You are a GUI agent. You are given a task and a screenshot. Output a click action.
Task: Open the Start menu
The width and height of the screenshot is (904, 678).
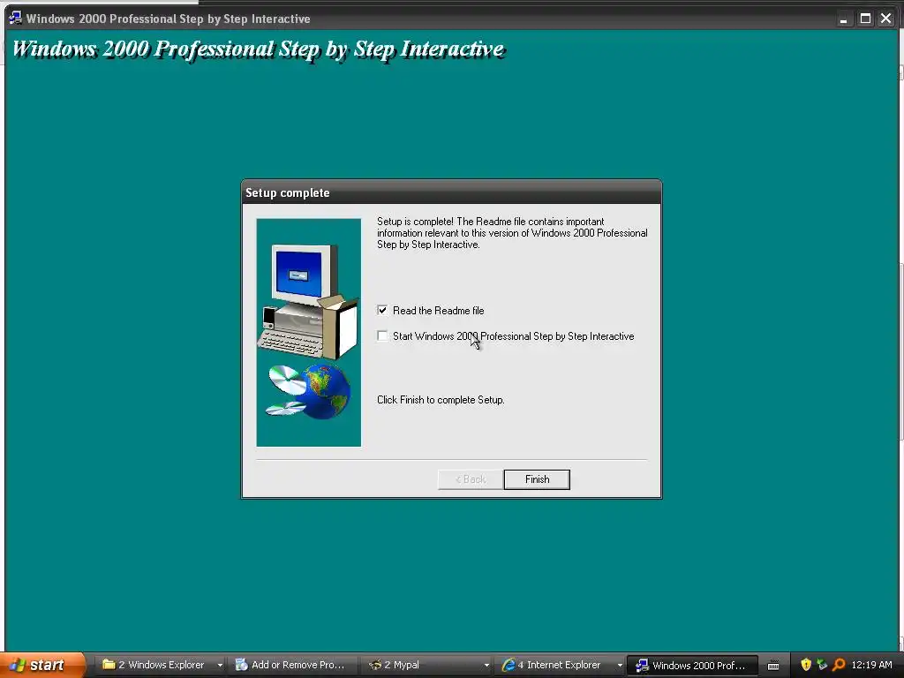coord(42,665)
